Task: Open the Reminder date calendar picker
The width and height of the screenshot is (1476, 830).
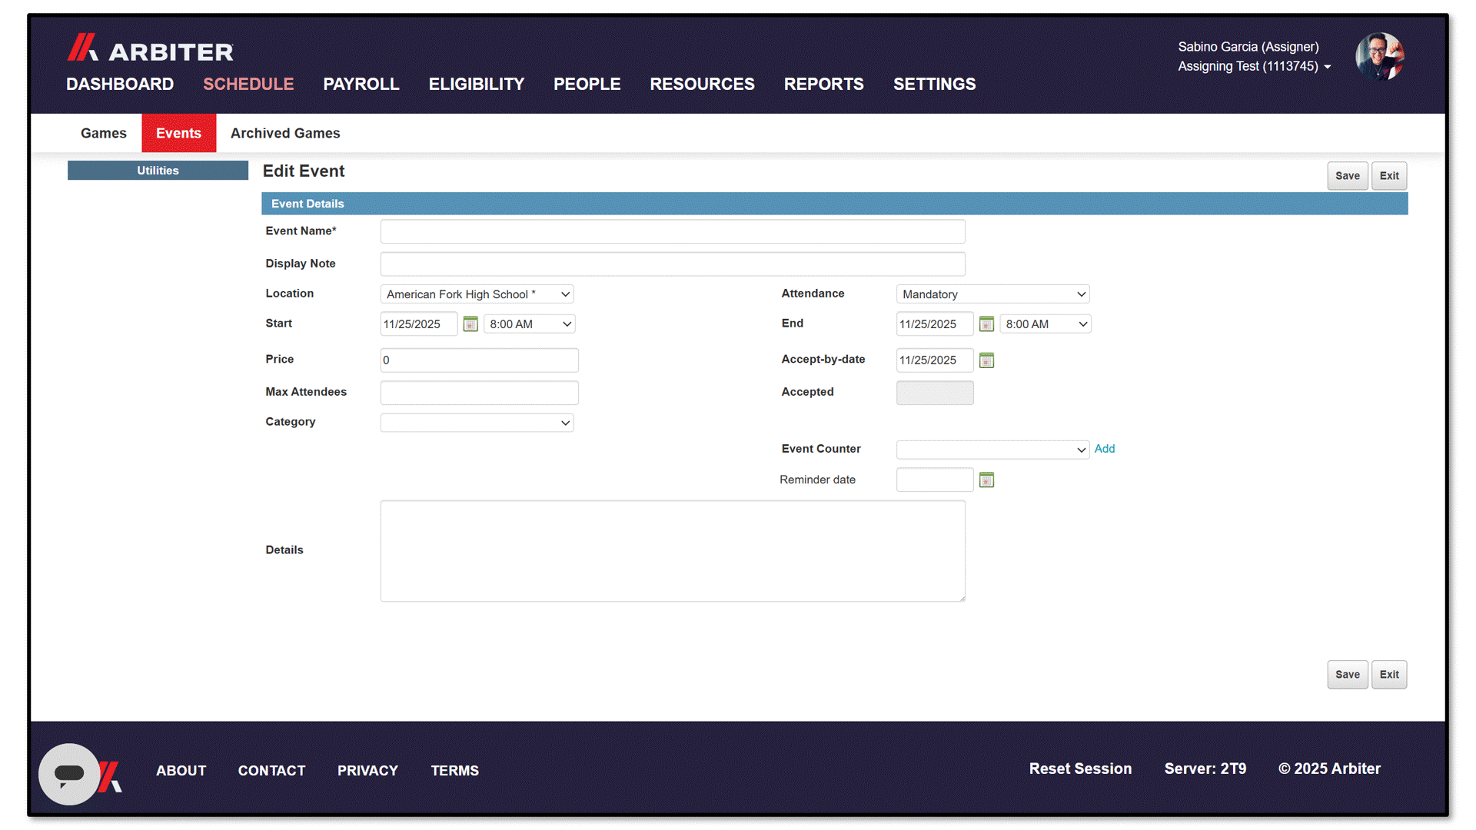Action: click(986, 480)
